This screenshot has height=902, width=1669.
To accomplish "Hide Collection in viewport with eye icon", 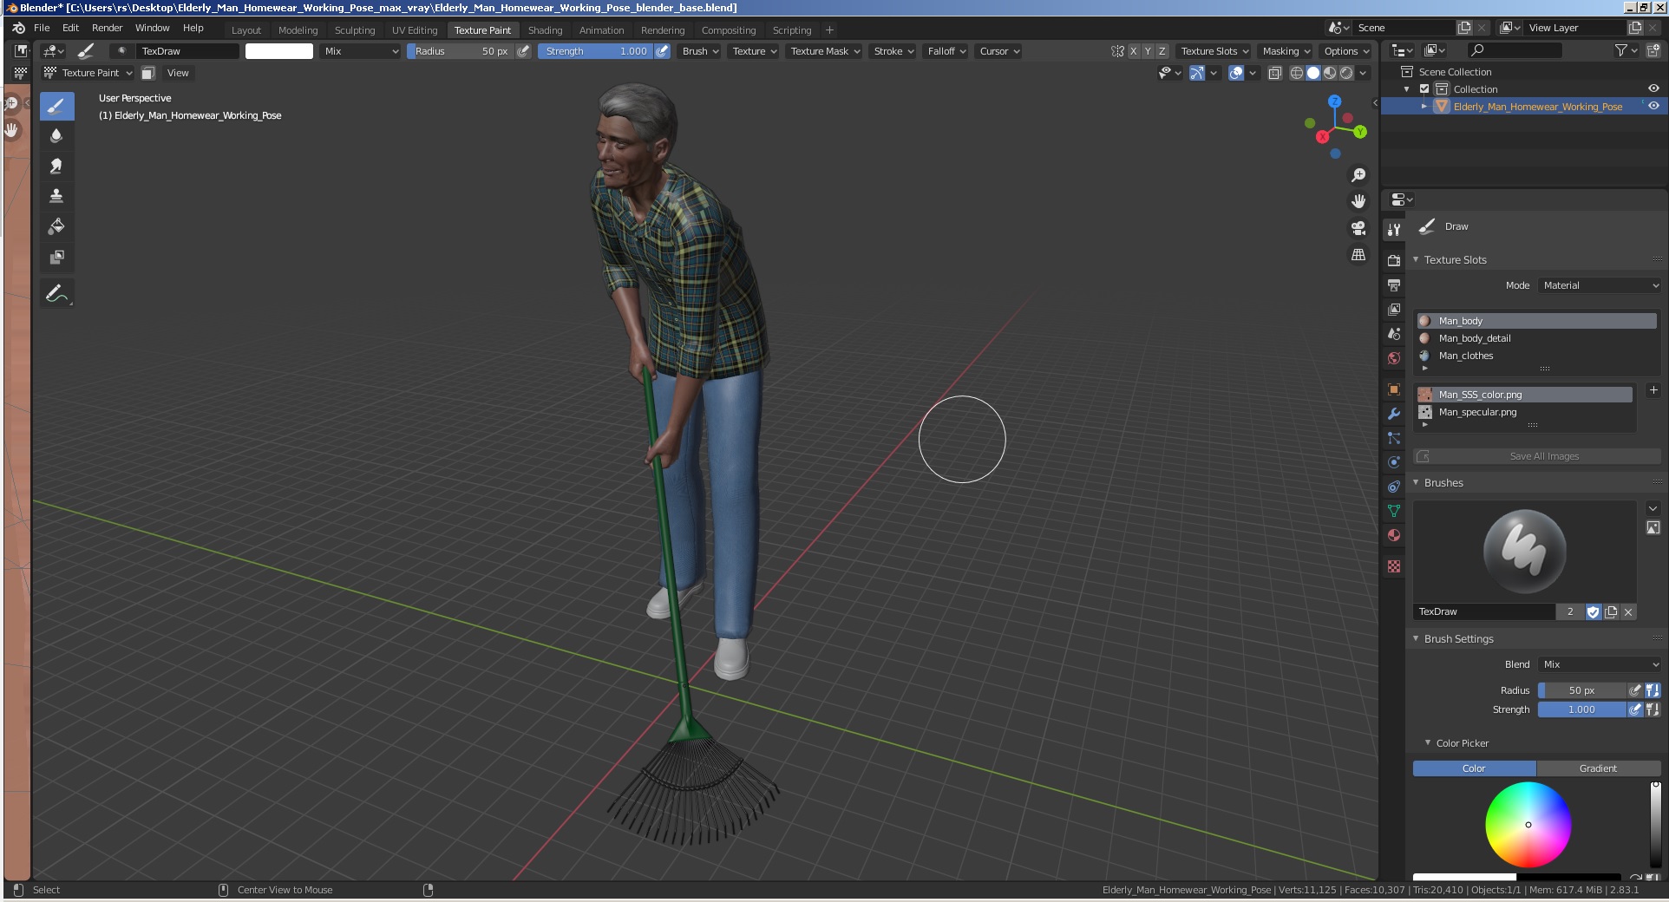I will pos(1653,89).
